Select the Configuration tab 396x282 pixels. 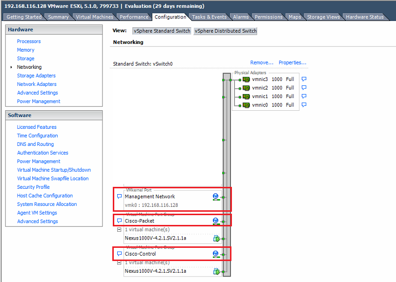170,17
